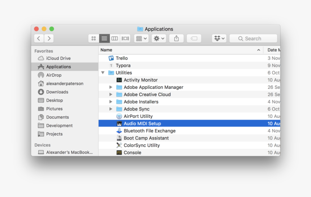311x197 pixels.
Task: Collapse the Utilities folder
Action: 103,73
